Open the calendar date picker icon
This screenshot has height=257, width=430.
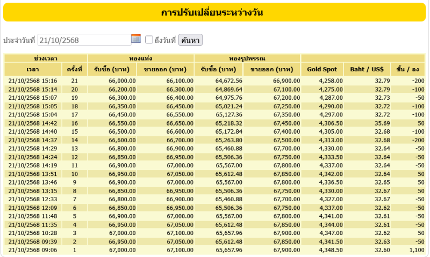pos(136,39)
